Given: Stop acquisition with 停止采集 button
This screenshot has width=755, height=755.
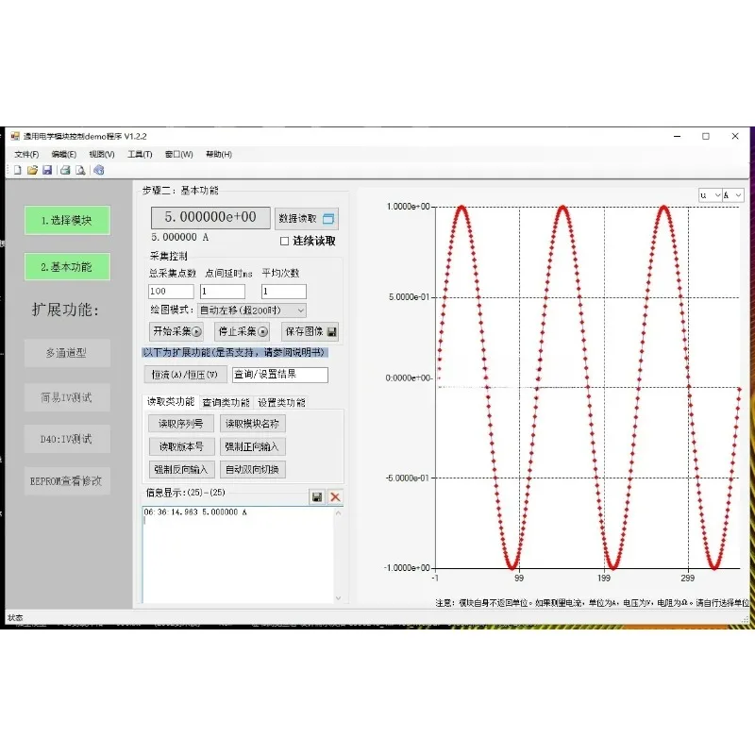Looking at the screenshot, I should point(242,331).
